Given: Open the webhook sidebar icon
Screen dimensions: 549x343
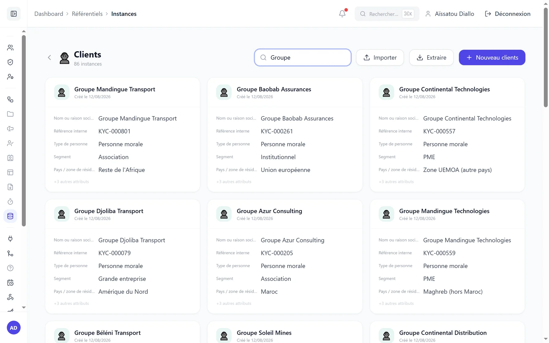Looking at the screenshot, I should click(10, 297).
